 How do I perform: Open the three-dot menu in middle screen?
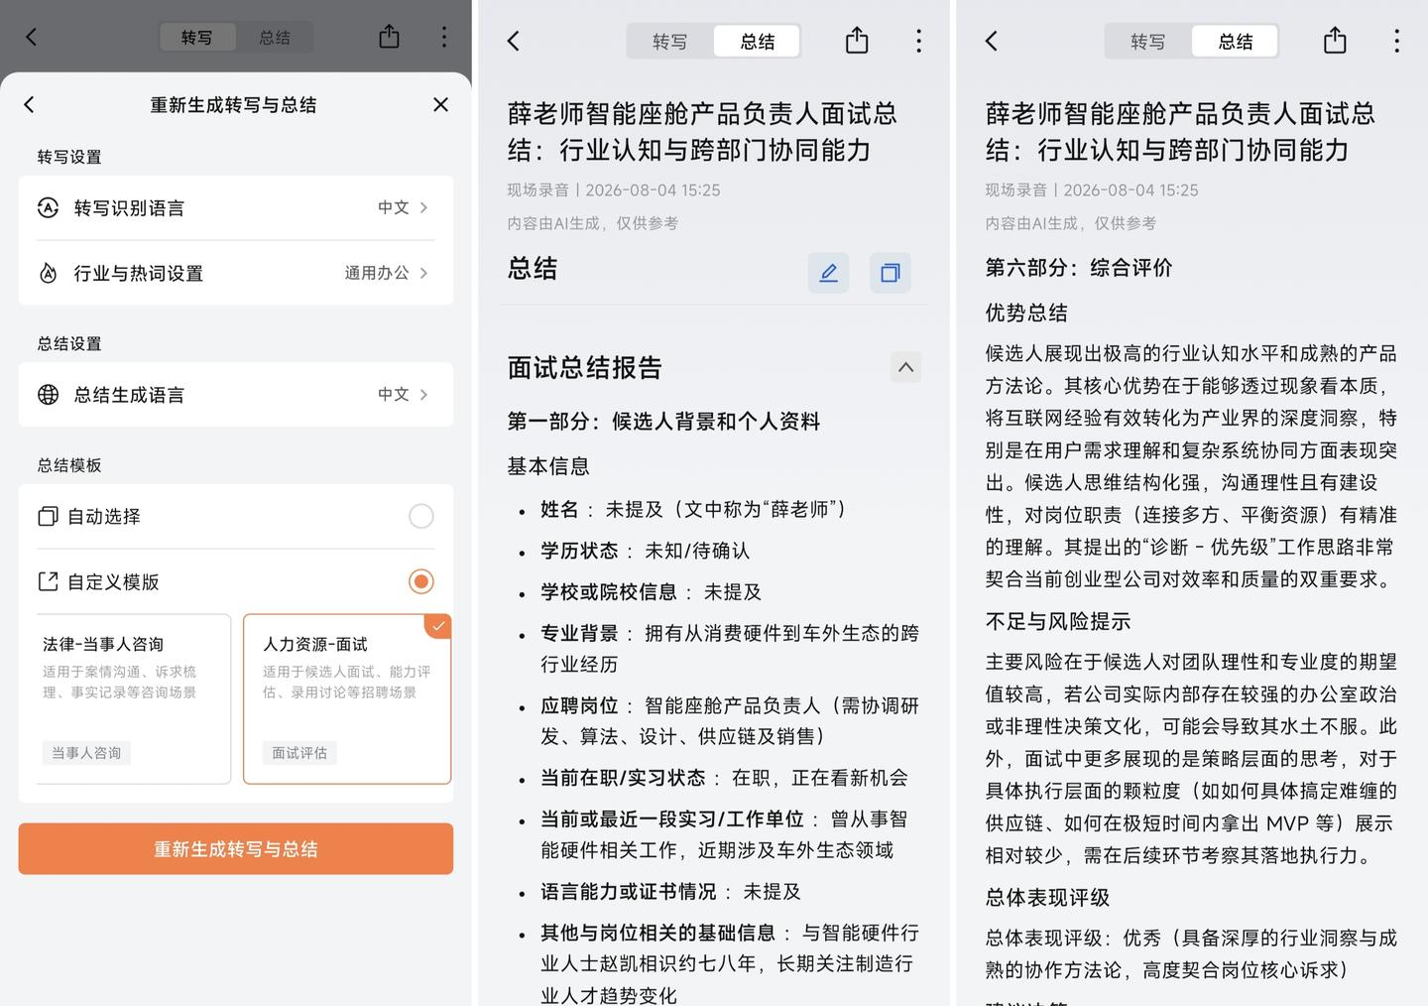[x=919, y=41]
